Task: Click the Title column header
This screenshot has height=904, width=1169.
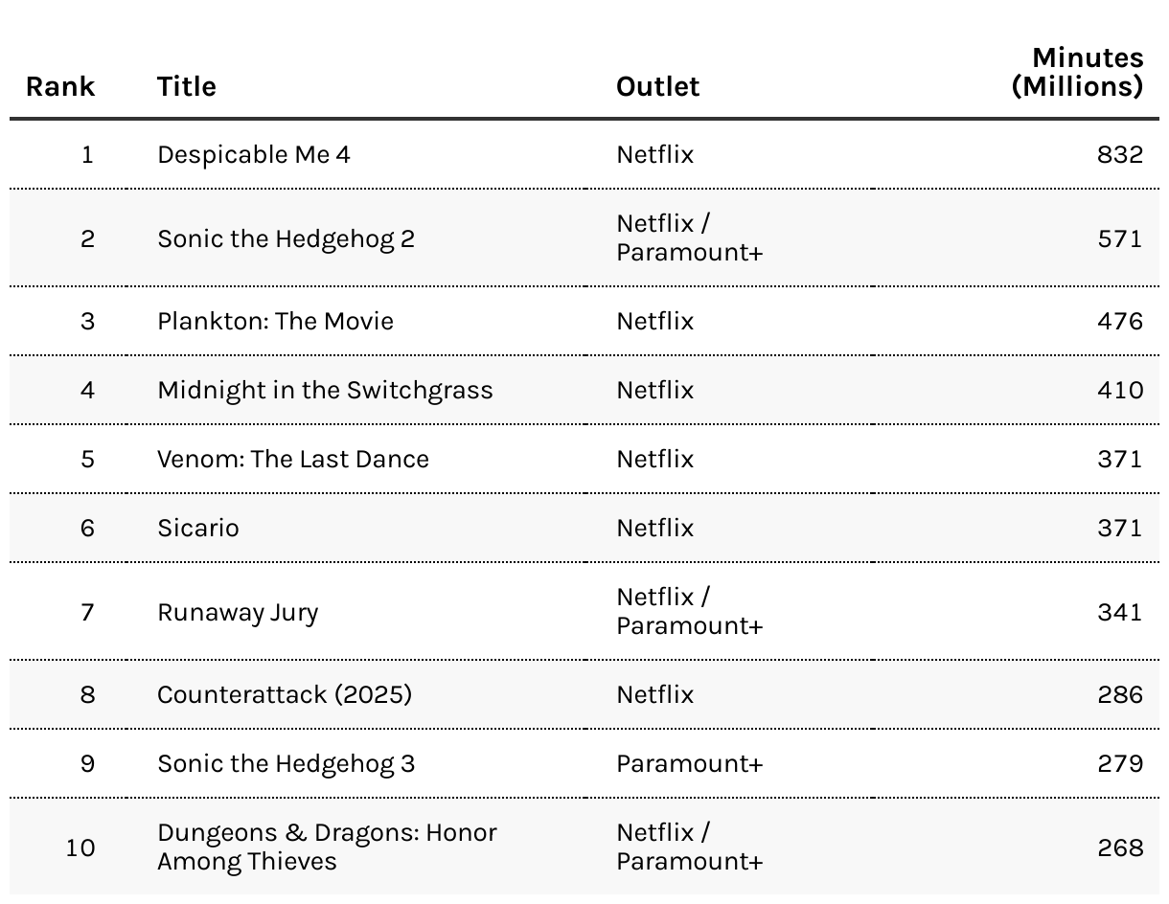Action: click(187, 86)
